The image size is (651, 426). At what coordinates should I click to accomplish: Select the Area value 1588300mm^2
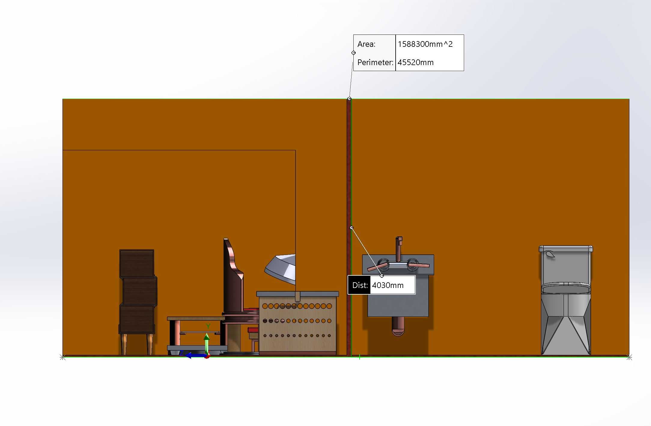(425, 44)
